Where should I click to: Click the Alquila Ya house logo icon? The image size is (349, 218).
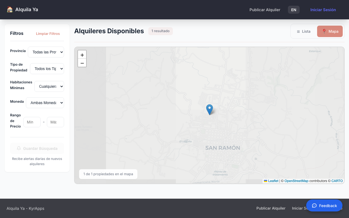[x=10, y=10]
